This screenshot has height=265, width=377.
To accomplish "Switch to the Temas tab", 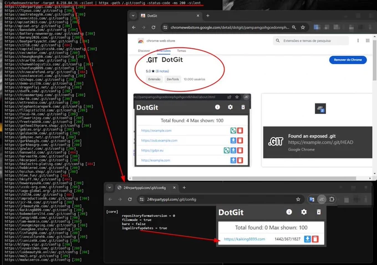I will (x=181, y=51).
